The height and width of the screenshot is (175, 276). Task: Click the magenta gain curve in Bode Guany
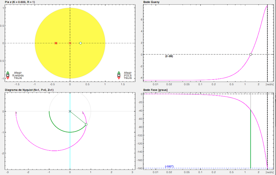(245, 64)
